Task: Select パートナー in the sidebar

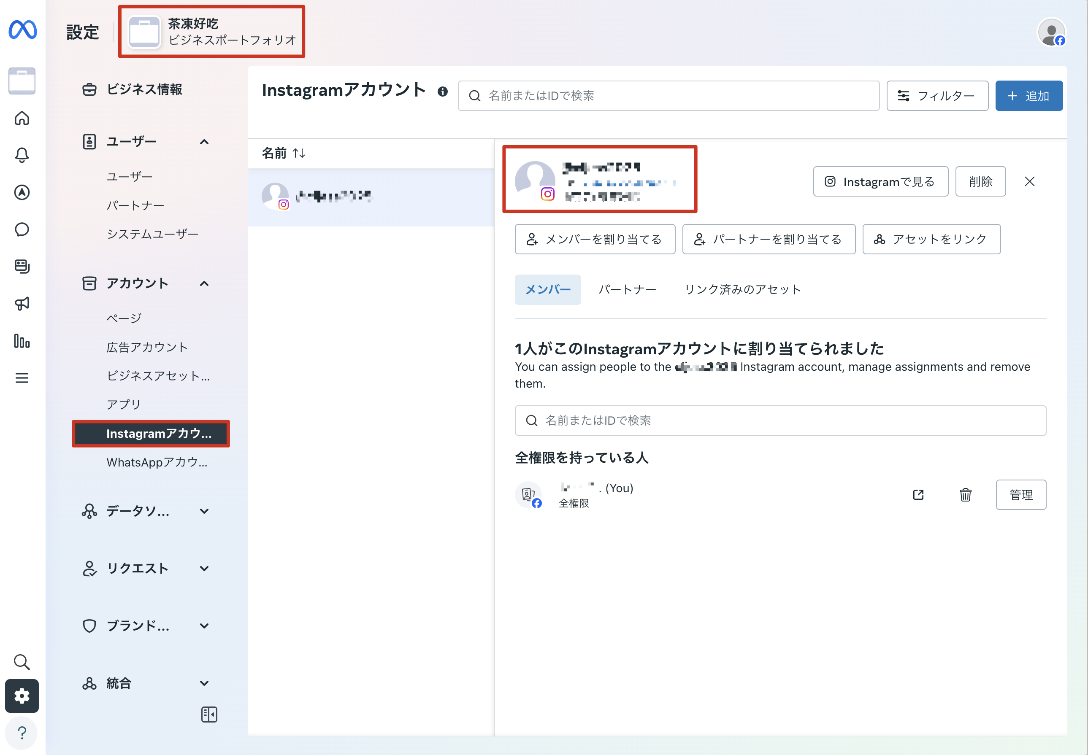Action: click(x=135, y=205)
